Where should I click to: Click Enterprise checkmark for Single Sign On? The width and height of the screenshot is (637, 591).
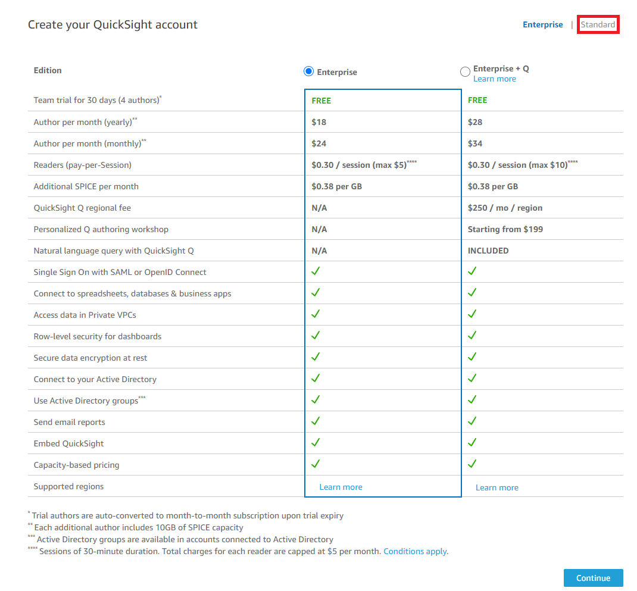[x=316, y=271]
